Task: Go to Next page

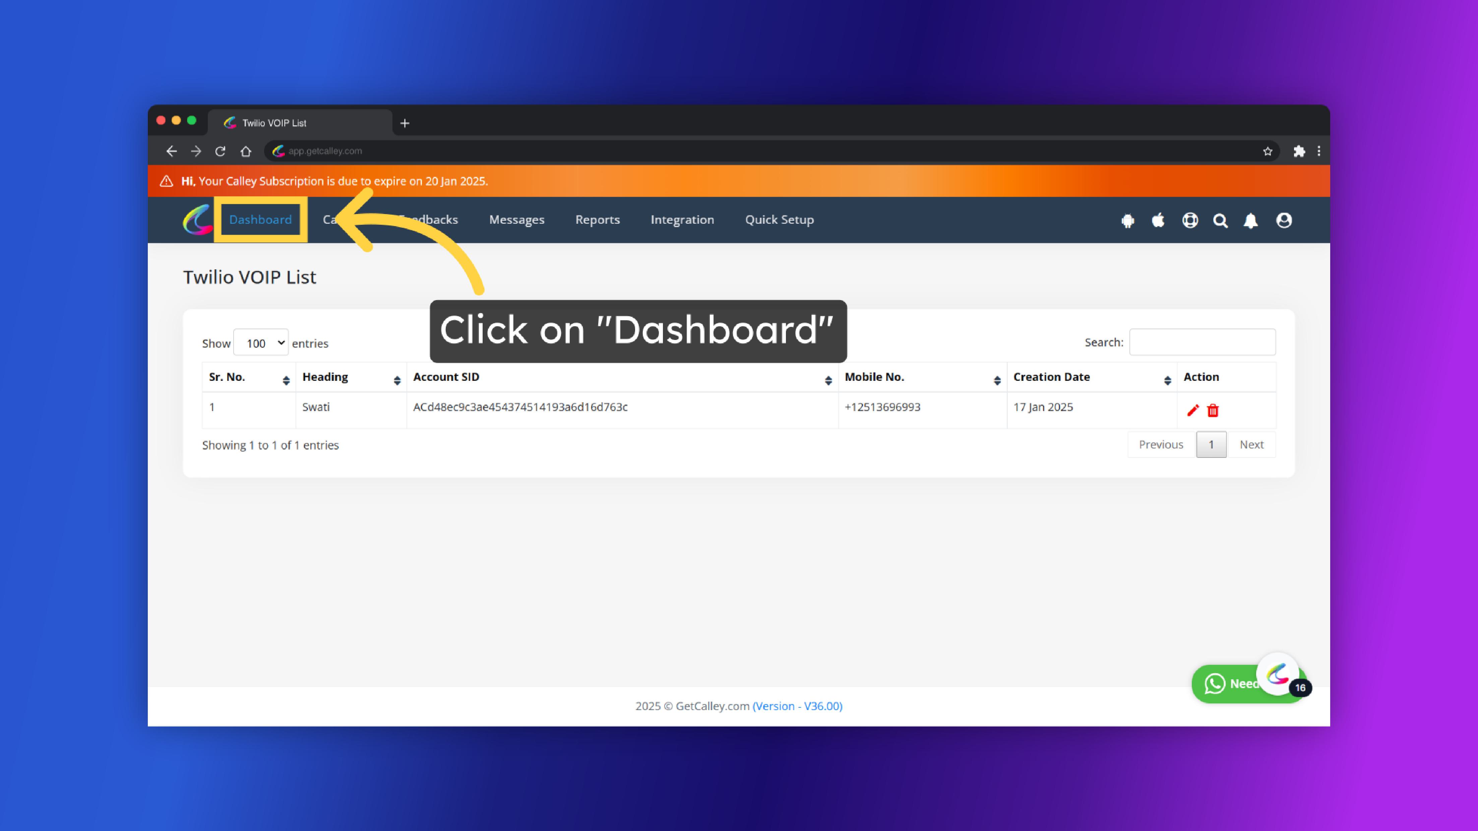Action: click(x=1251, y=444)
